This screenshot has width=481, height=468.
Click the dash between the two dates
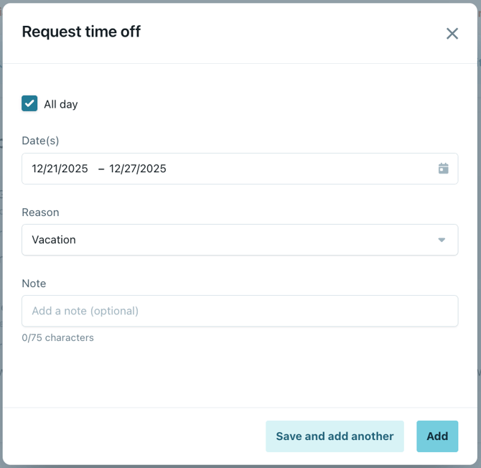tap(101, 169)
